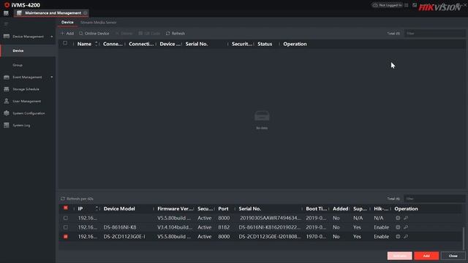Toggle select-all checkbox in upper device table
The height and width of the screenshot is (263, 468).
coord(65,44)
